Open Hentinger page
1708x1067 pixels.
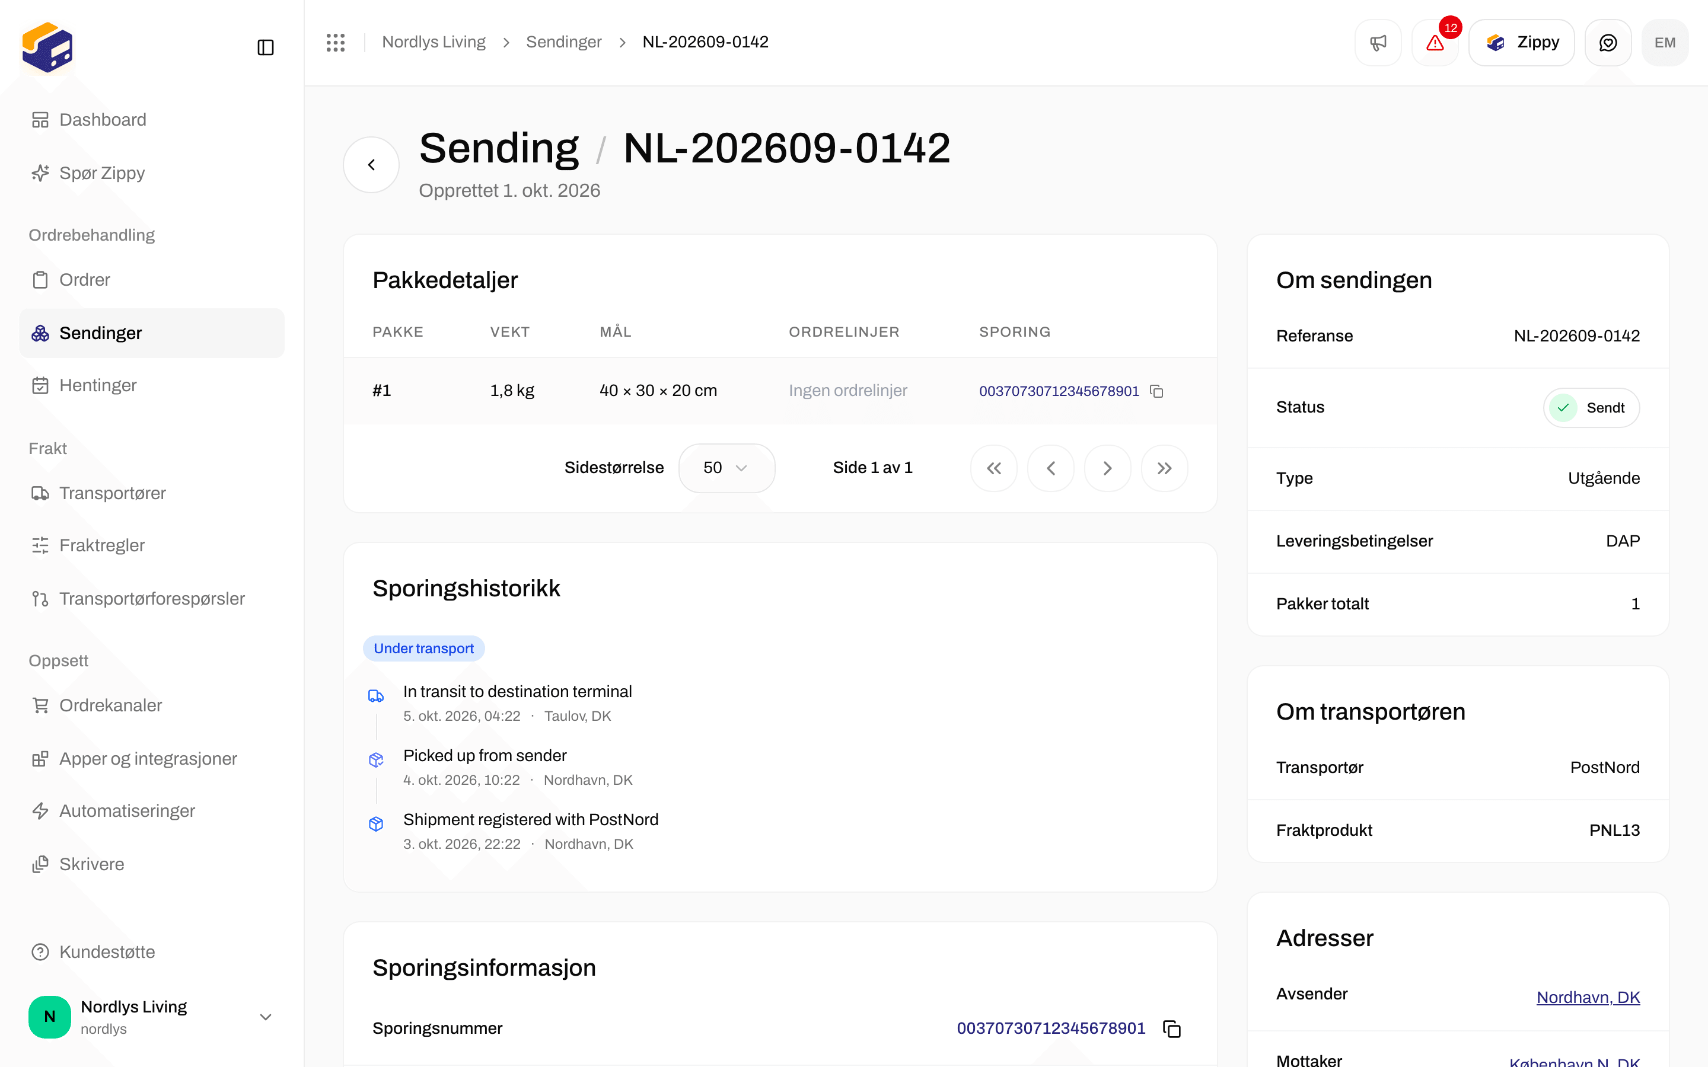pyautogui.click(x=152, y=385)
